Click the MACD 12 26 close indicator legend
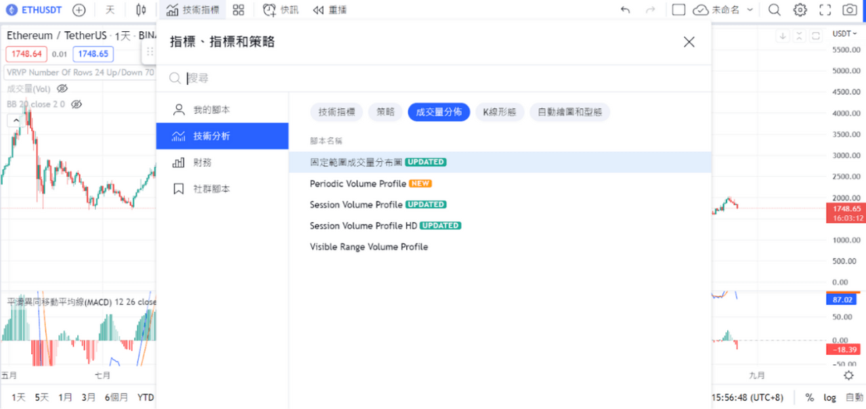This screenshot has height=409, width=866. click(x=81, y=302)
